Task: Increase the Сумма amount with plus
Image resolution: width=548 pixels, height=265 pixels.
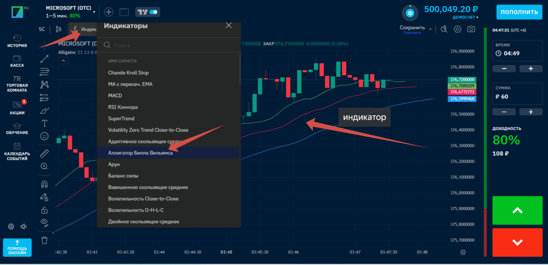Action: [x=531, y=111]
